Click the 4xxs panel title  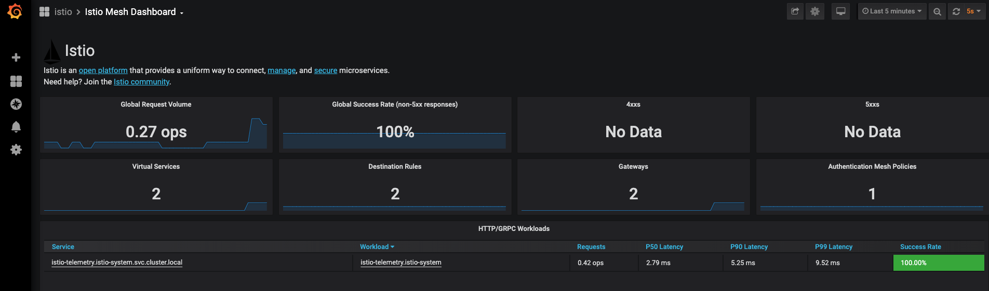click(633, 105)
